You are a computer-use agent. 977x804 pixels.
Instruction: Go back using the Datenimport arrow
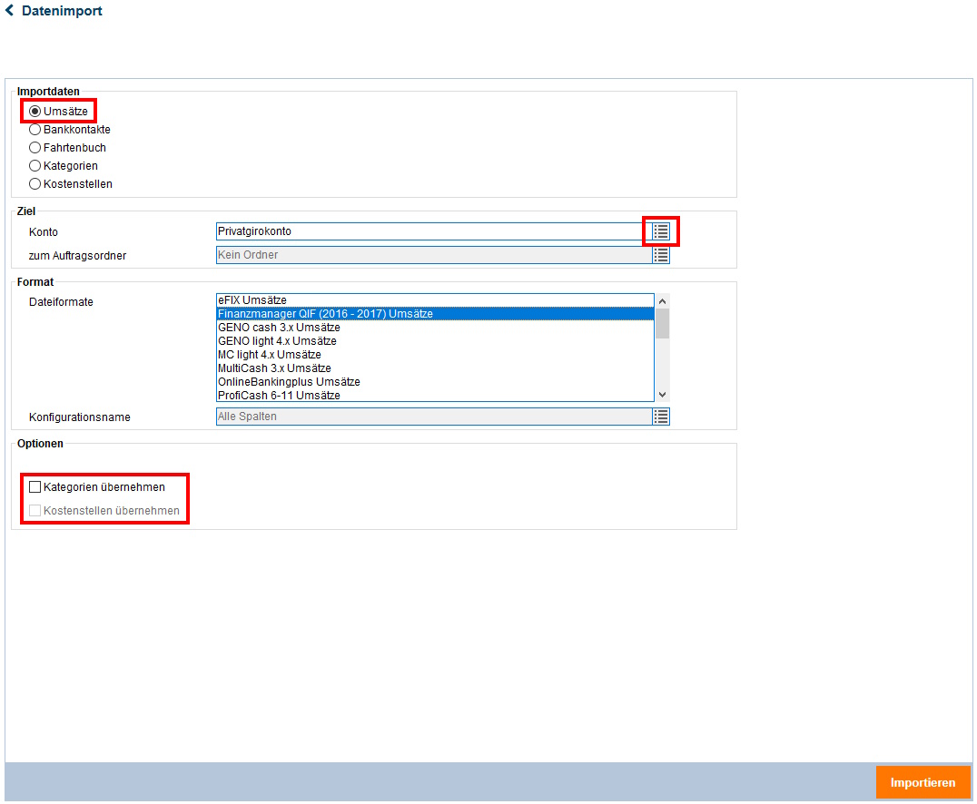[9, 11]
